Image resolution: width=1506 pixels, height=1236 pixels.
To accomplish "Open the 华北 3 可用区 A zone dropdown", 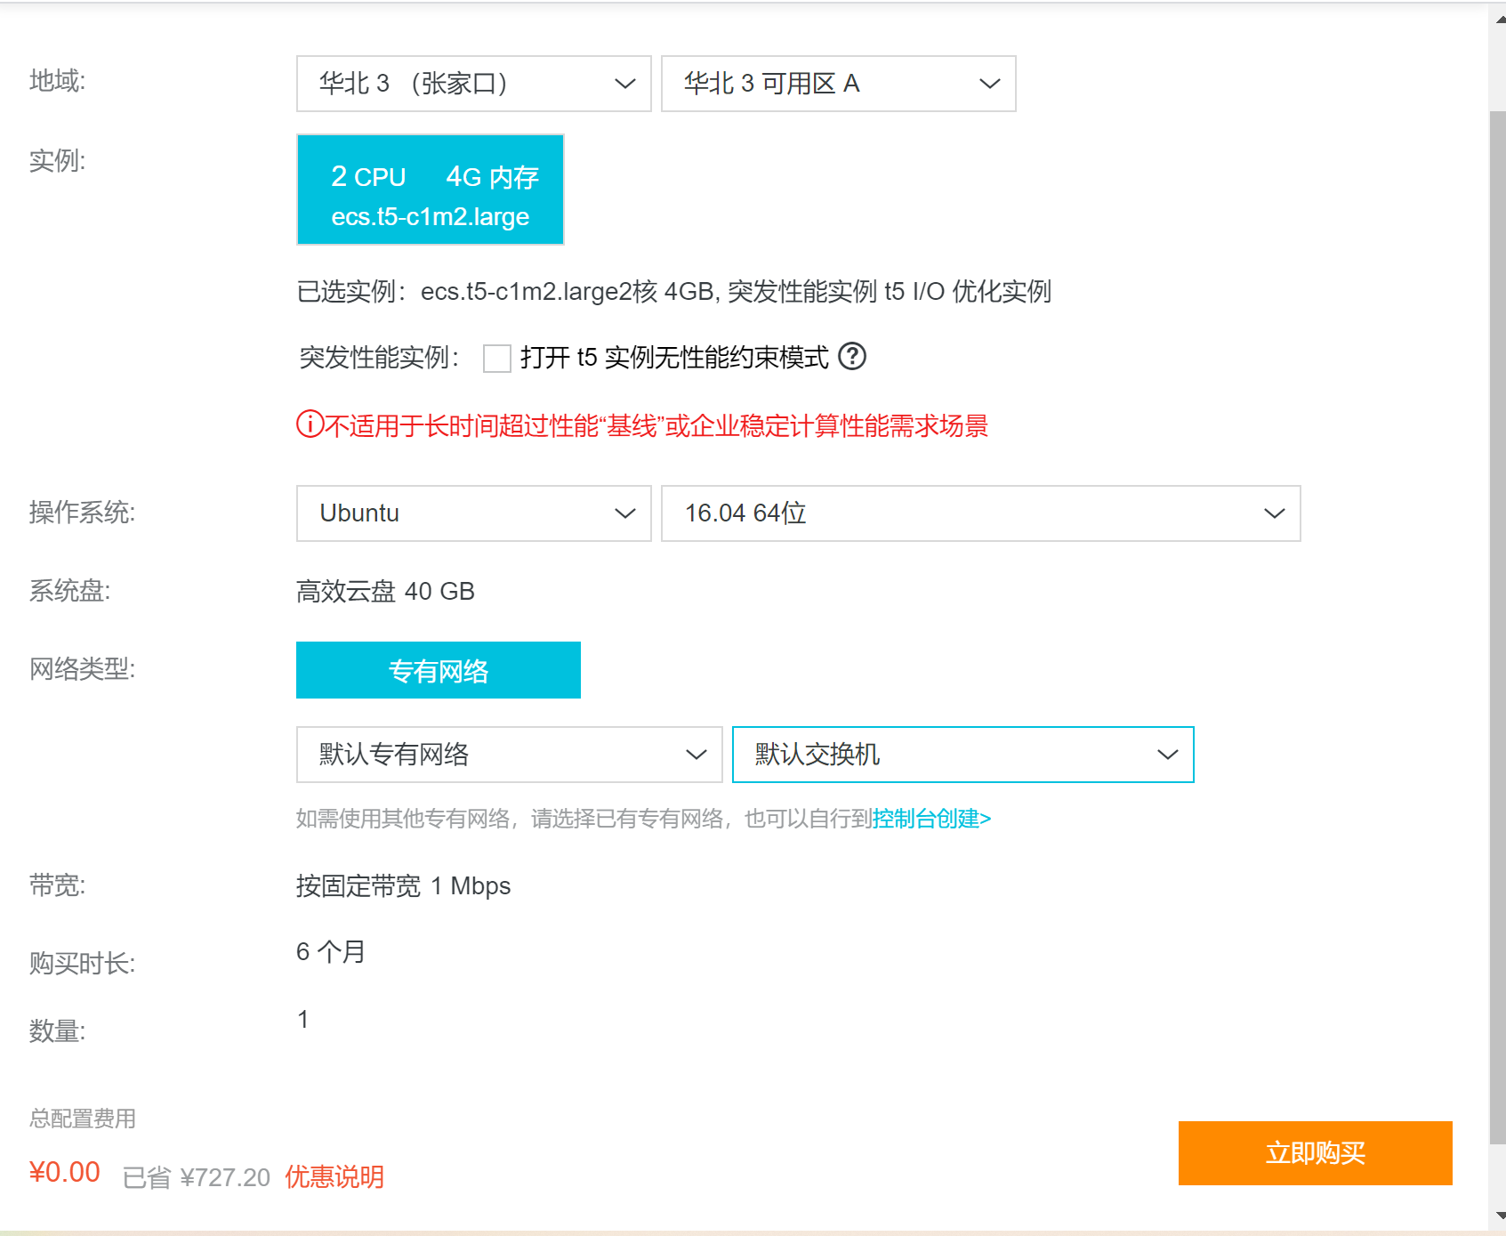I will tap(838, 84).
